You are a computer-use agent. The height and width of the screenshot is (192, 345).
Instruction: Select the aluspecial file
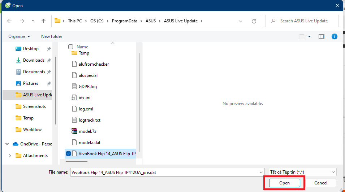click(88, 75)
